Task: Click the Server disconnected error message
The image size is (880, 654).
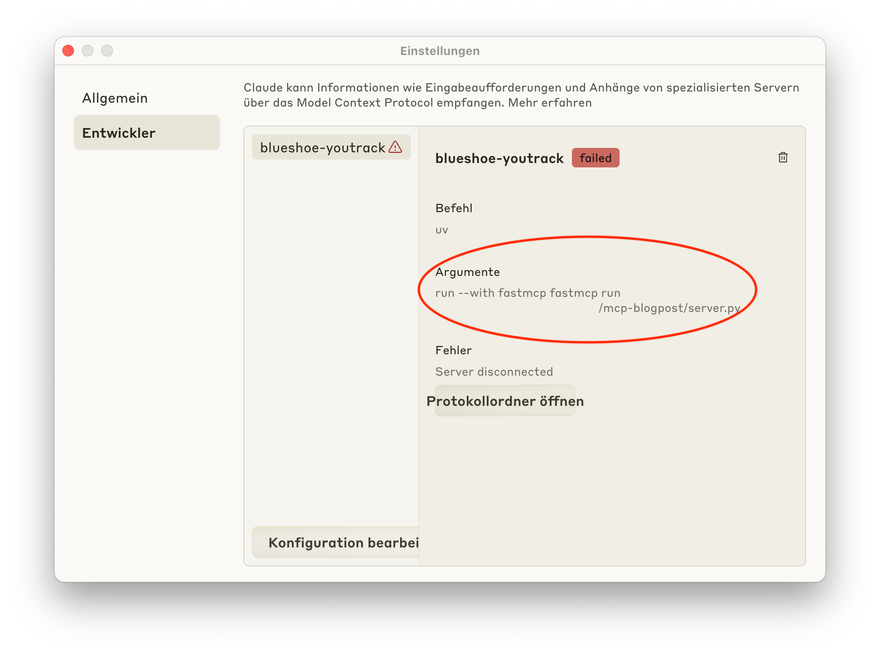Action: [x=494, y=371]
